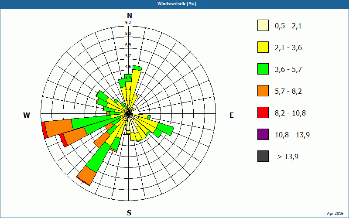
Task: Click the dark gray > 13,9 swatch
Action: click(263, 156)
